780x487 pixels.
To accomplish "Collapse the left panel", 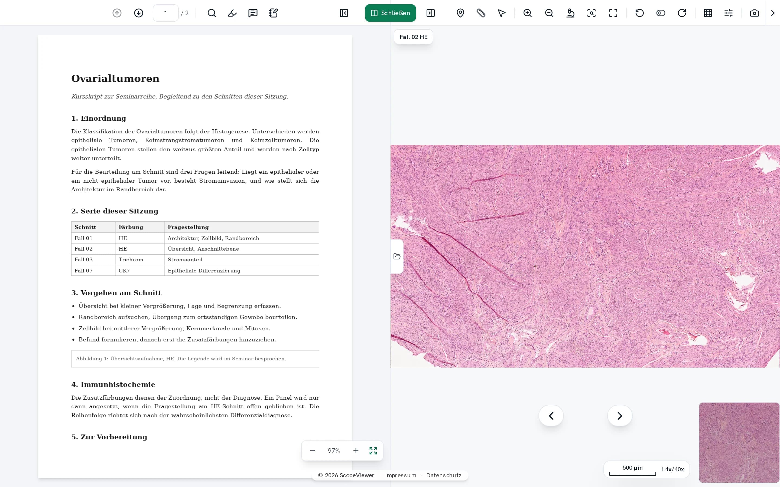I will tap(344, 13).
